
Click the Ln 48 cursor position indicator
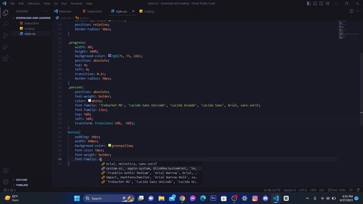tap(272, 190)
